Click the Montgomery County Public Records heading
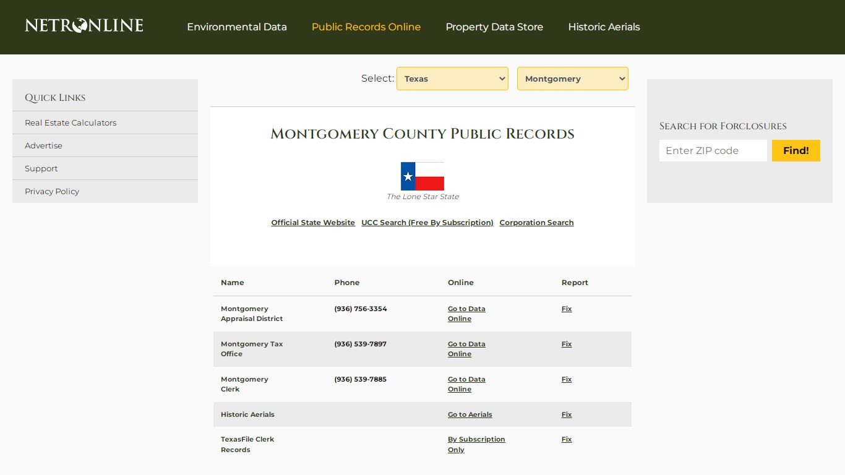The height and width of the screenshot is (475, 845). point(422,134)
